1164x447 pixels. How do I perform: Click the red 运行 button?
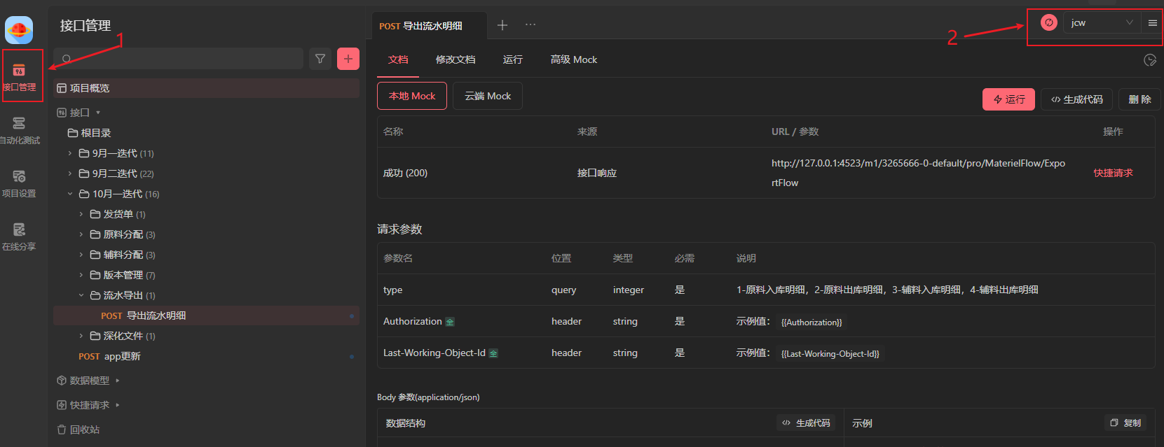pos(1008,99)
